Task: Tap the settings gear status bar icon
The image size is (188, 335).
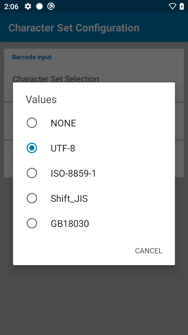Action: coord(28,6)
